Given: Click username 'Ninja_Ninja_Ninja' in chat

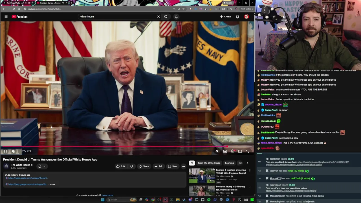Looking at the screenshot, I should point(271,143).
